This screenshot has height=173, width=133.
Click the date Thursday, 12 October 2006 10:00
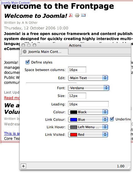36,28
